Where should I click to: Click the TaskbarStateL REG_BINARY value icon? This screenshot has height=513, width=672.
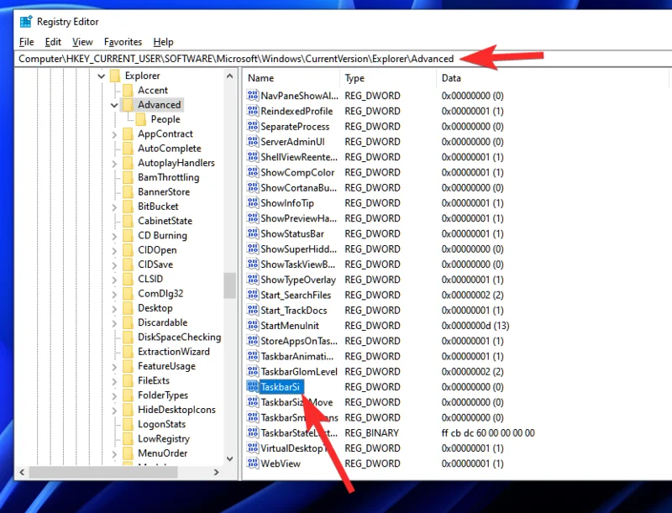click(253, 432)
